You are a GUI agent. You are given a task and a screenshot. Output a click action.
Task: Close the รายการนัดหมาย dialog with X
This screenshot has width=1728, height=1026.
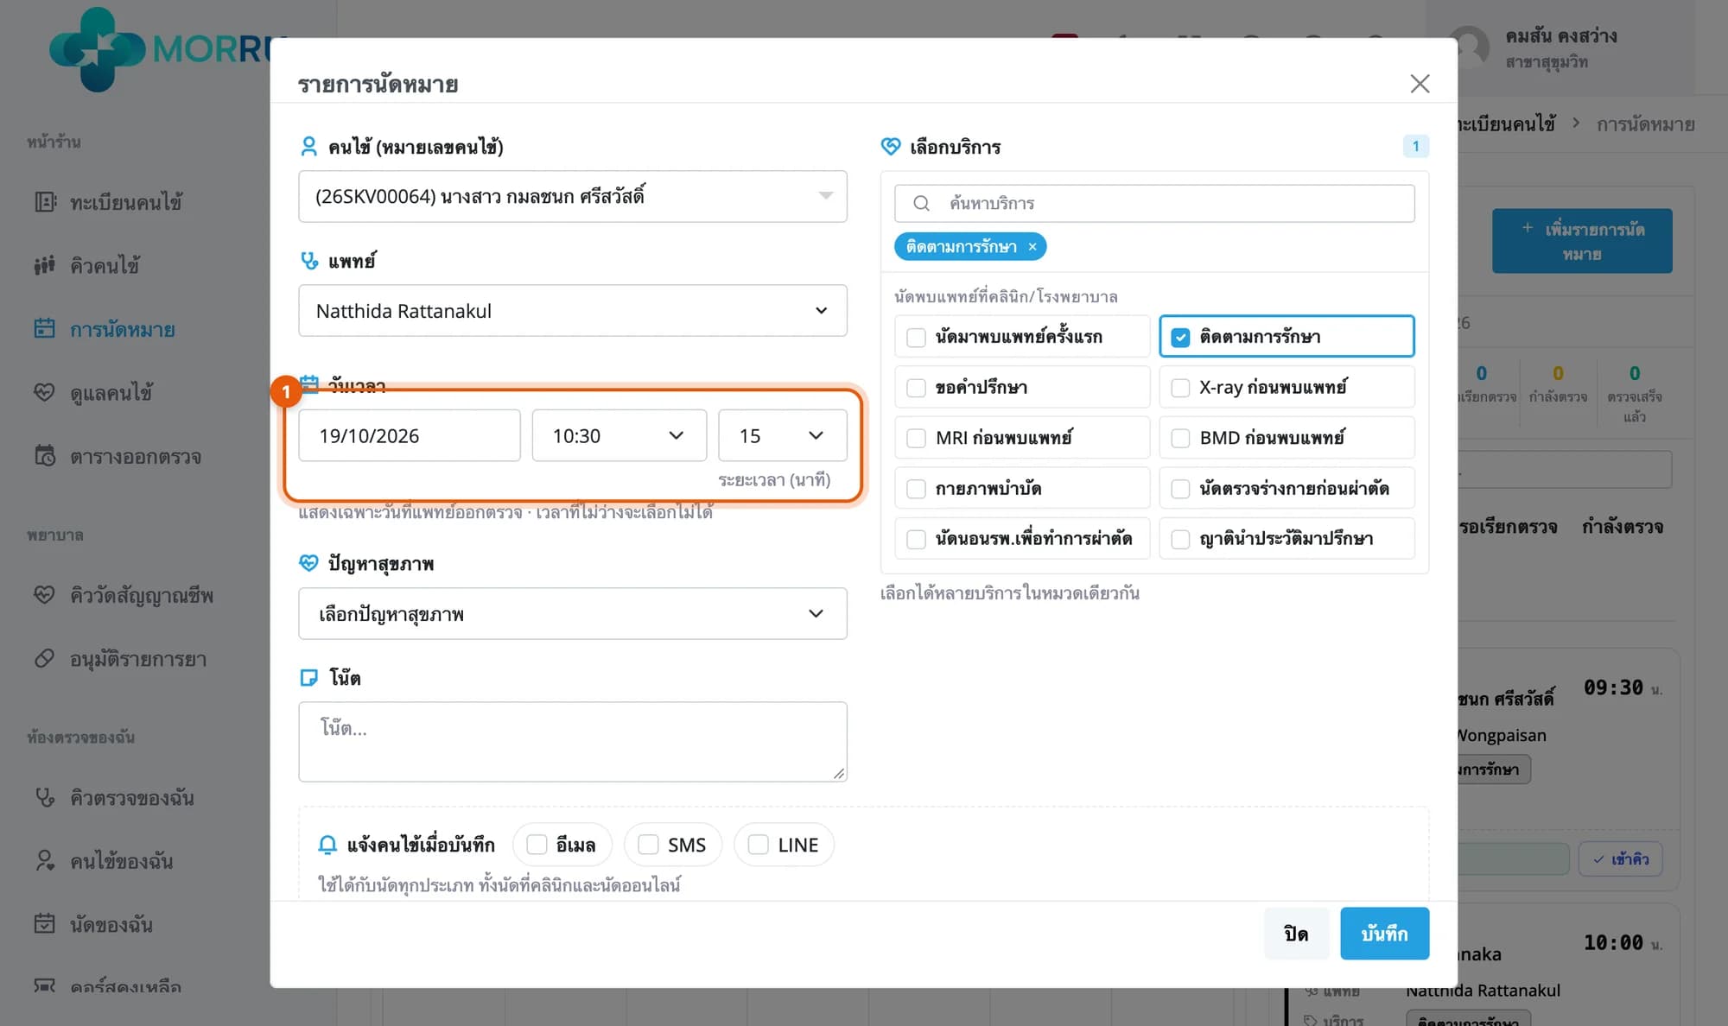tap(1420, 84)
